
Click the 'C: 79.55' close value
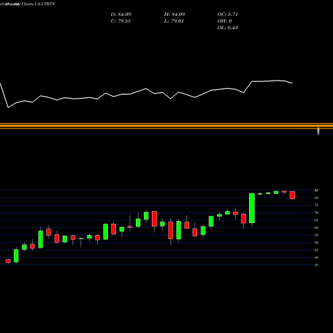coord(121,21)
